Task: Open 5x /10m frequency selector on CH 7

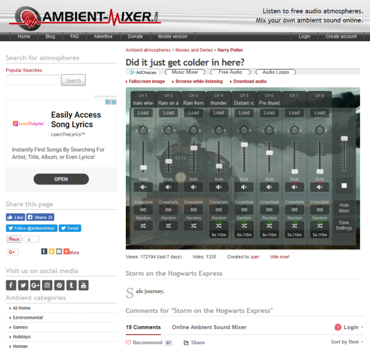Action: [x=295, y=235]
